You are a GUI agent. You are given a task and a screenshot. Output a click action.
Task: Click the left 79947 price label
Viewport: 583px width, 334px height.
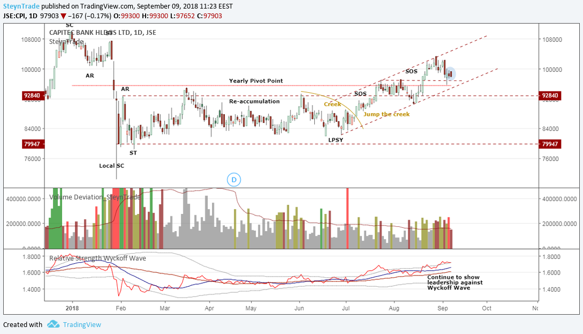pos(32,144)
